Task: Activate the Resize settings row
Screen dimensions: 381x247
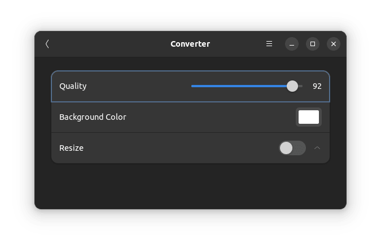Action: 169,148
